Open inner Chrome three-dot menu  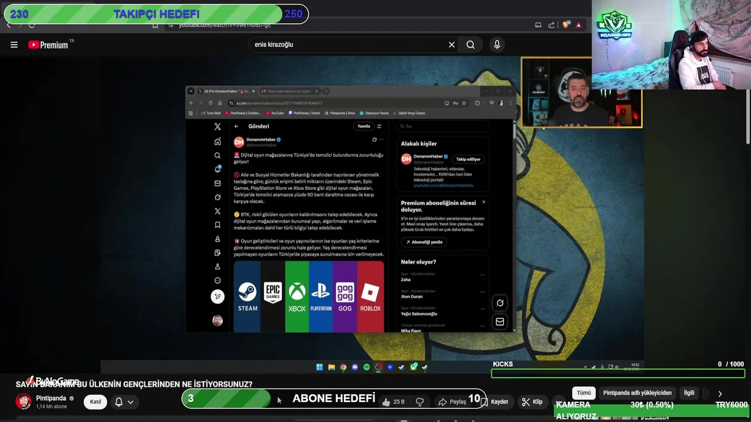510,103
